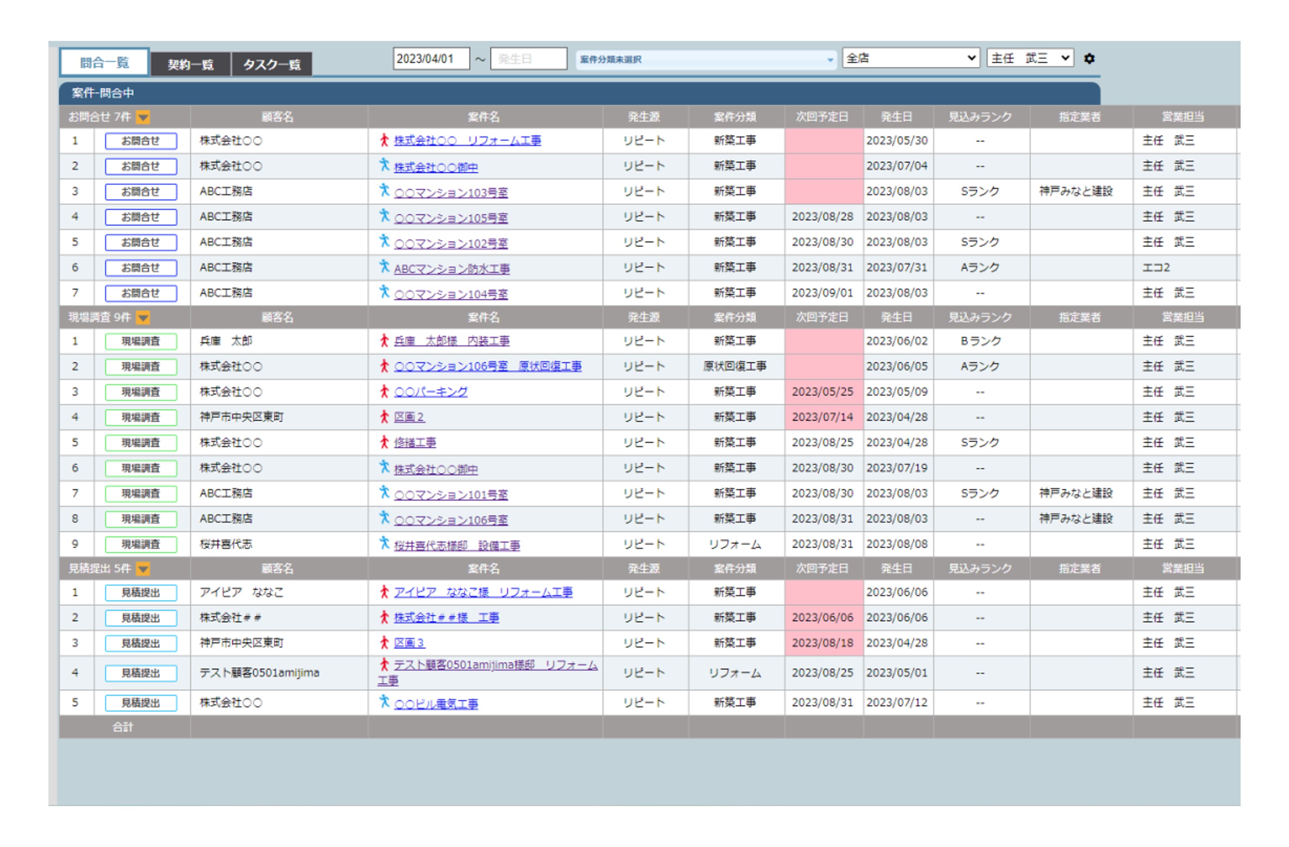The image size is (1289, 847).
Task: Open the 主任 武三 staff dropdown
Action: 1030,58
